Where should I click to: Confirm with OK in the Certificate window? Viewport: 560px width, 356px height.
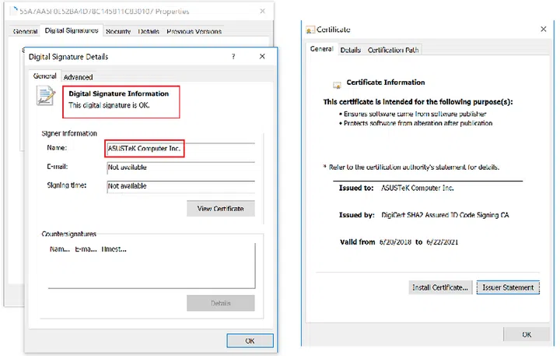click(527, 334)
